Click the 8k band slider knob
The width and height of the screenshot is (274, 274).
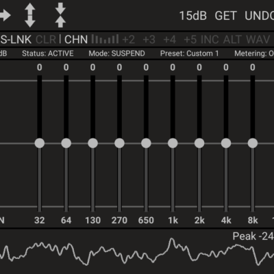coord(253,143)
